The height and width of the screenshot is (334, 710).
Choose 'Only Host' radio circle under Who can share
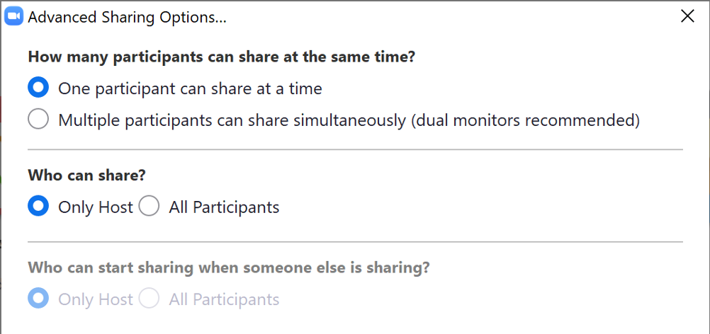coord(38,207)
